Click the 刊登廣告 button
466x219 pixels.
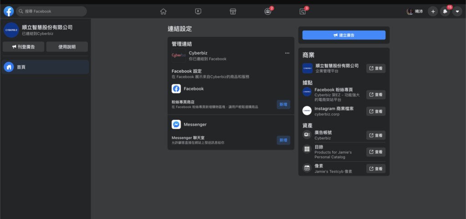(x=24, y=47)
